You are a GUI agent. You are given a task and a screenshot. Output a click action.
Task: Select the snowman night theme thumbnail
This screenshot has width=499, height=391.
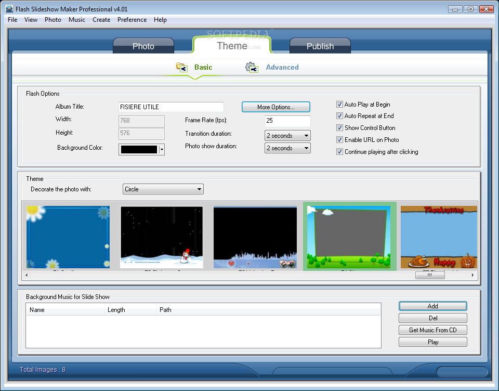pos(162,237)
